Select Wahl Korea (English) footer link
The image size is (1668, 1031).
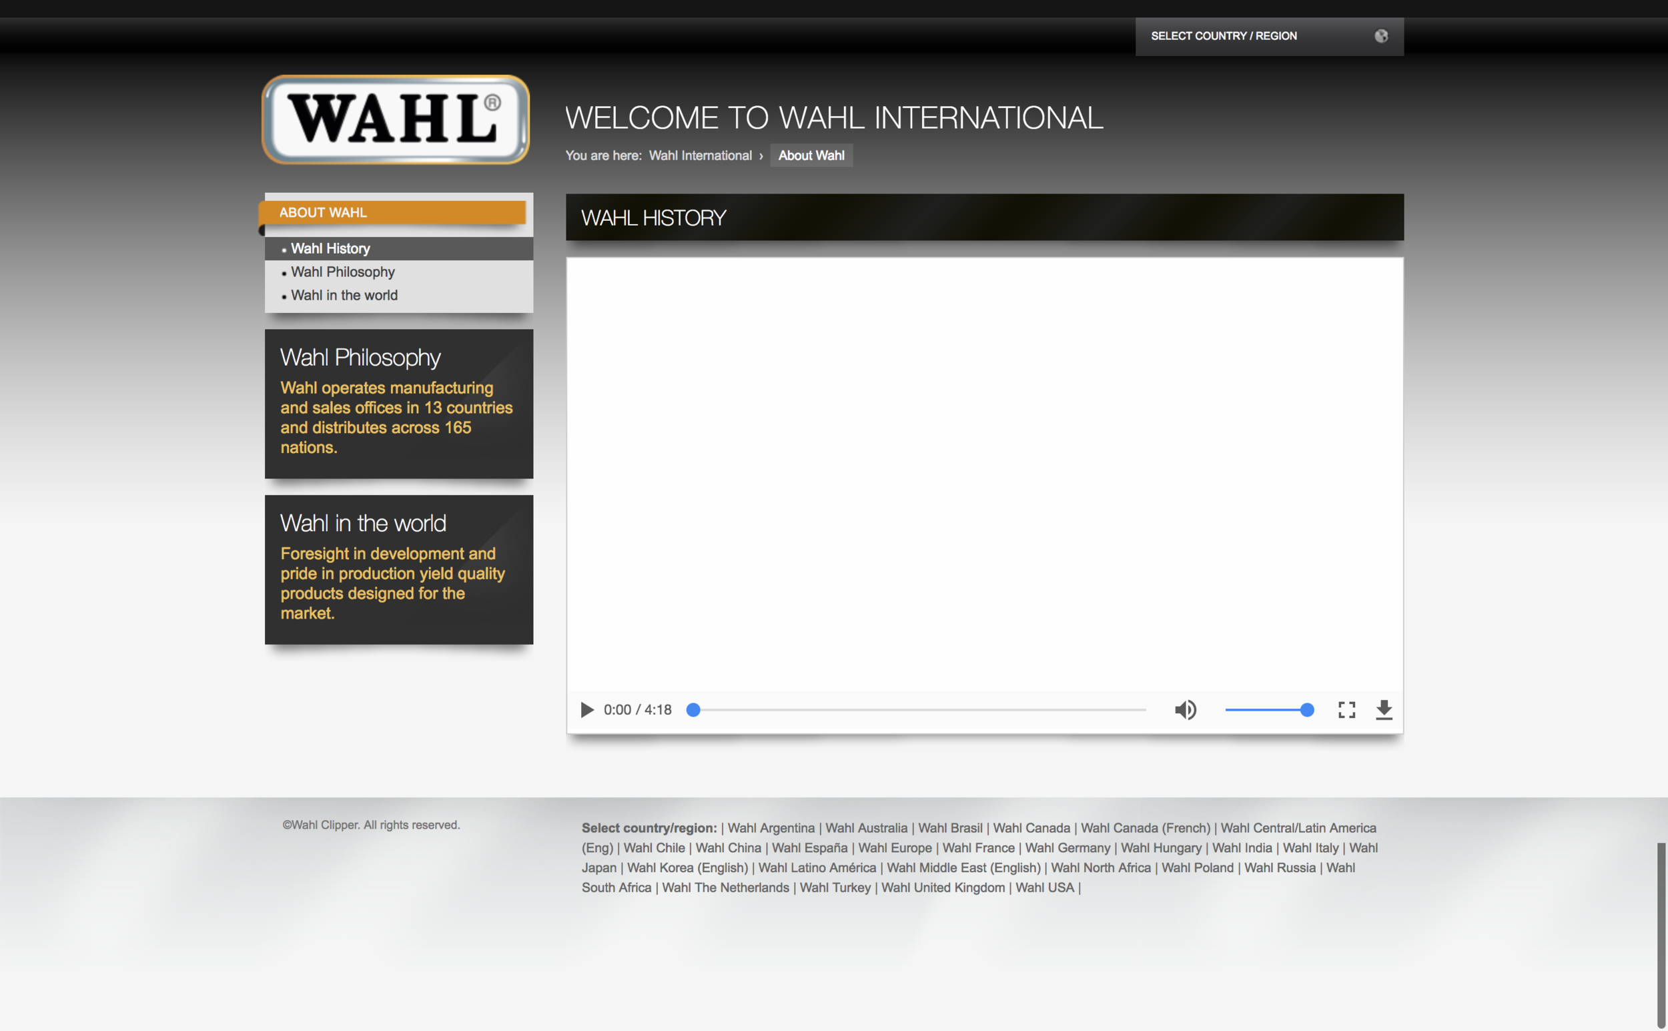click(x=687, y=868)
